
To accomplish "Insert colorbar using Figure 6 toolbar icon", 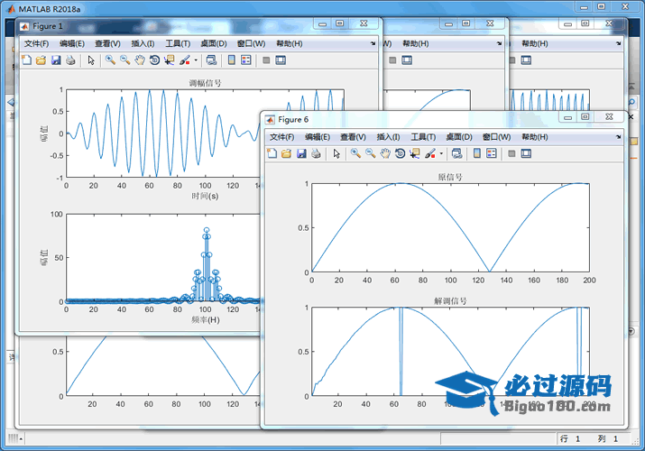I will [x=477, y=153].
